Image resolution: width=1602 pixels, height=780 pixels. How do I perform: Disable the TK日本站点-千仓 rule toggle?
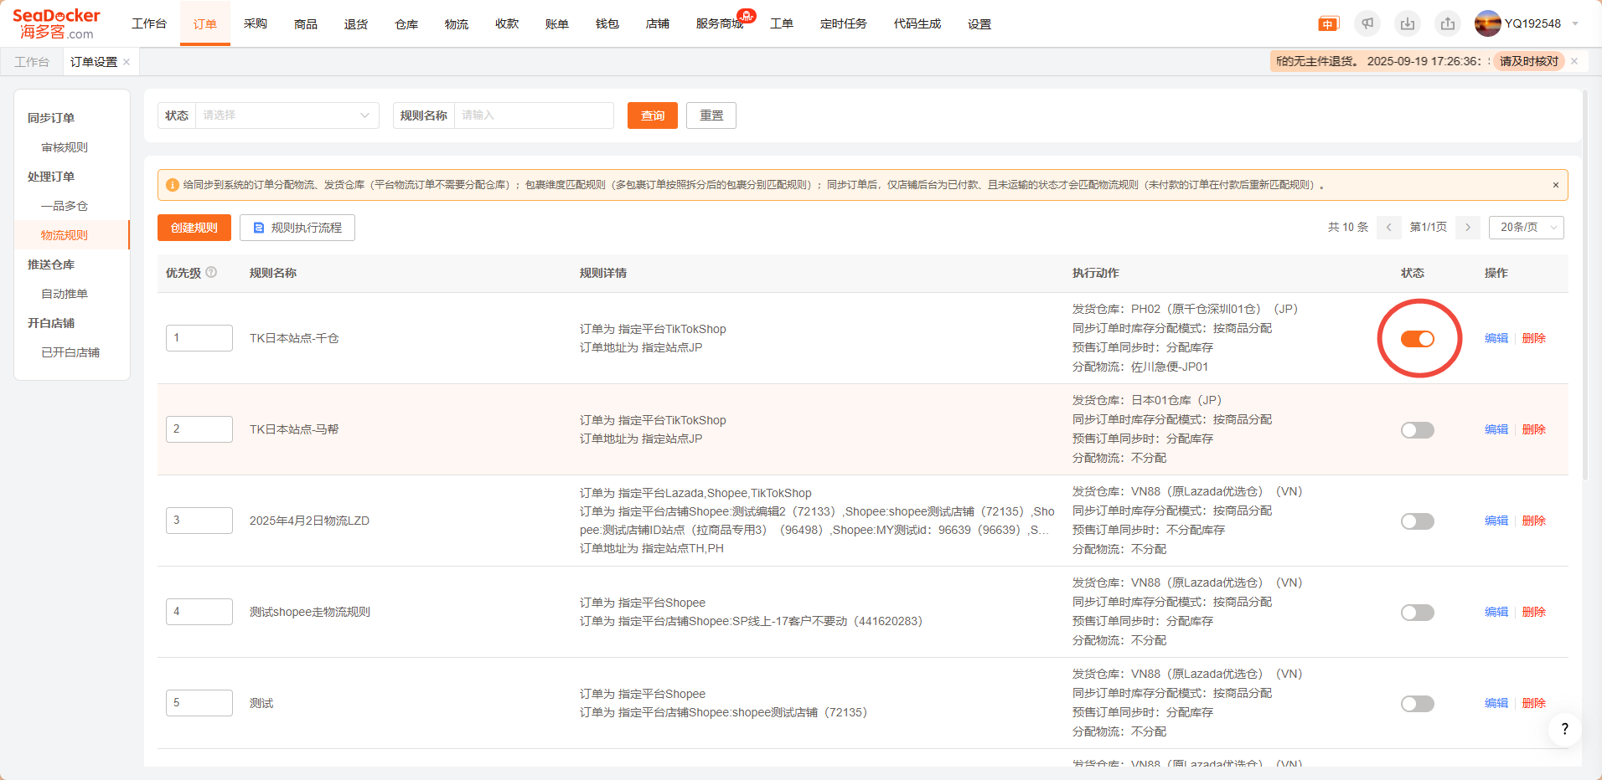coord(1417,339)
